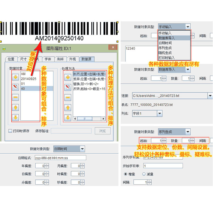This screenshot has width=213, height=213.
Task: Choose 数据库导入 in the open type list
Action: pyautogui.click(x=174, y=38)
